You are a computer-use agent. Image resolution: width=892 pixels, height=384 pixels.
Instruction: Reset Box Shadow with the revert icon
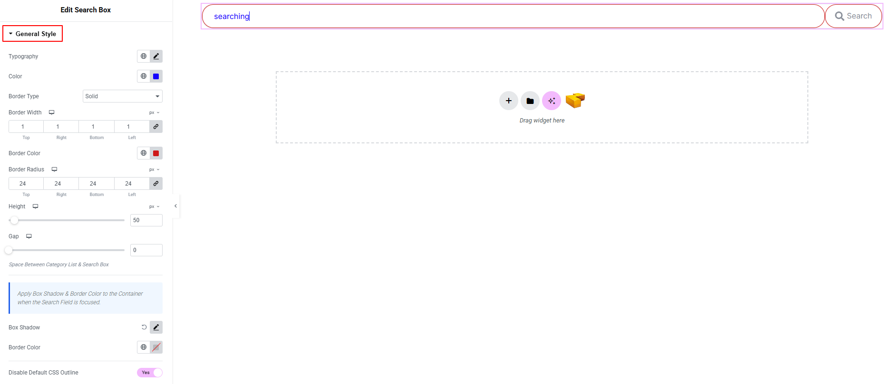click(144, 327)
